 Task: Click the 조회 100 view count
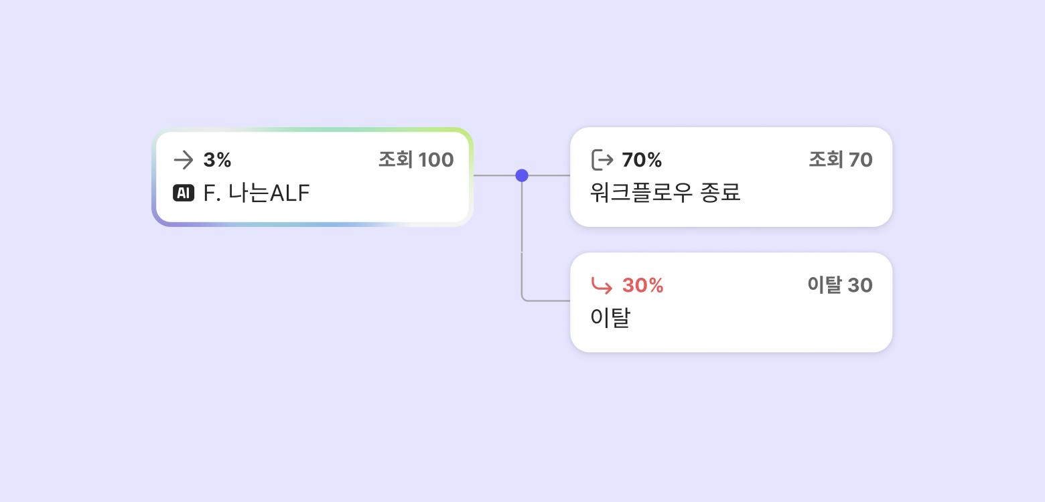(416, 160)
